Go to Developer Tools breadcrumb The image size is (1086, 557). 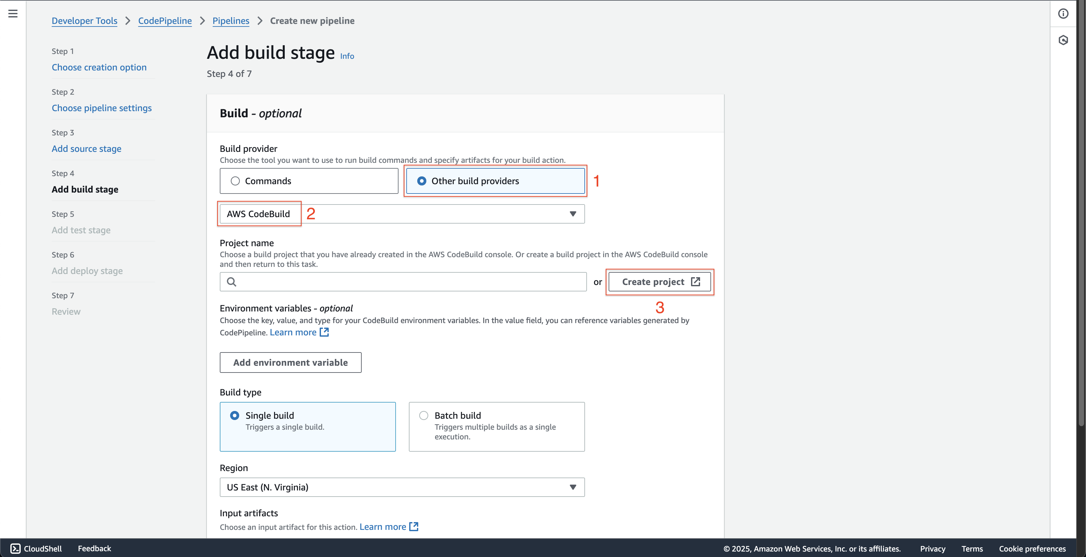click(84, 21)
